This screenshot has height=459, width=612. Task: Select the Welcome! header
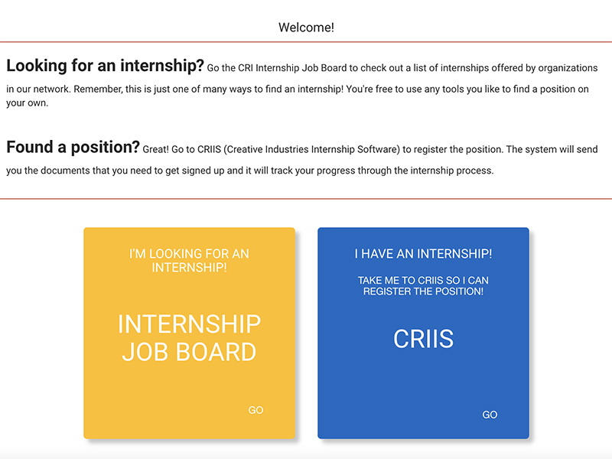tap(307, 27)
